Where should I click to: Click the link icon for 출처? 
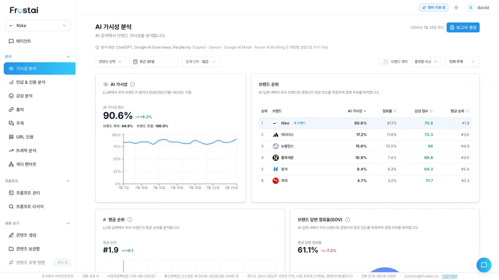coord(11,109)
